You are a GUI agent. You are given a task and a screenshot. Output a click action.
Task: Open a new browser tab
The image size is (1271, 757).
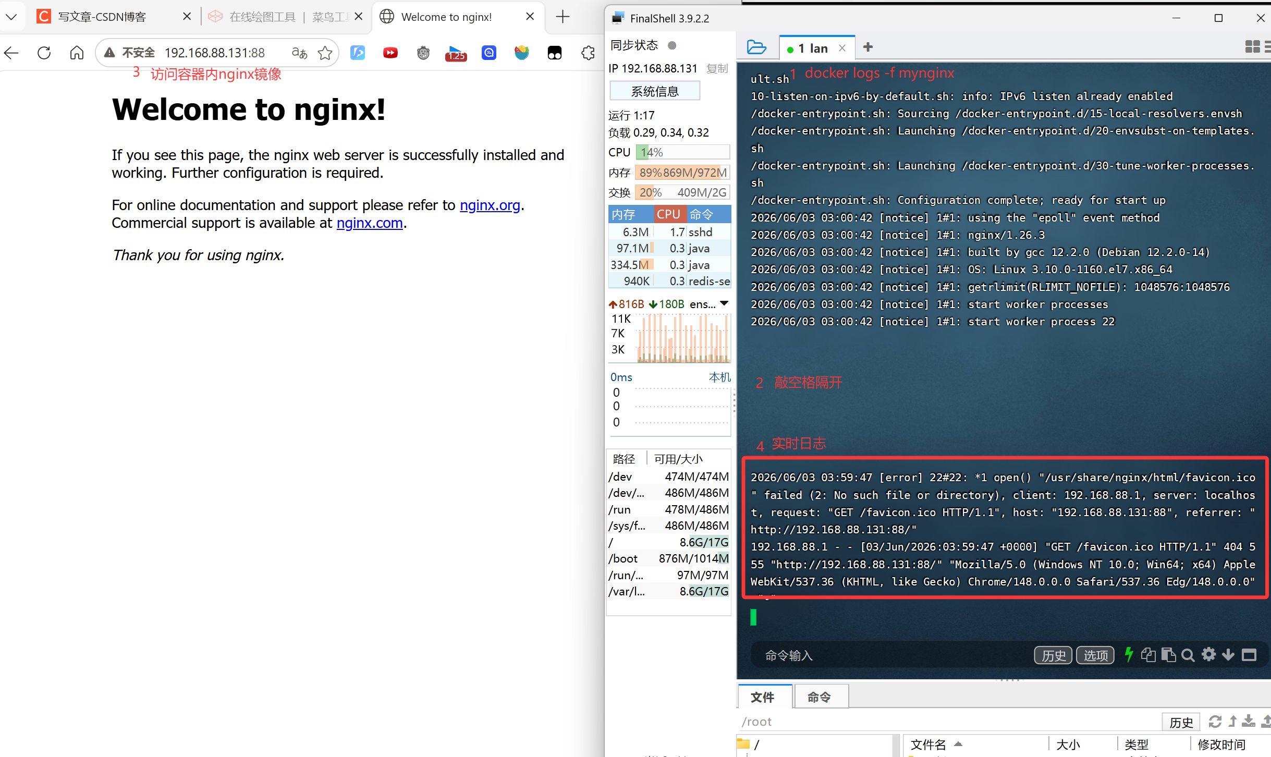pos(563,17)
